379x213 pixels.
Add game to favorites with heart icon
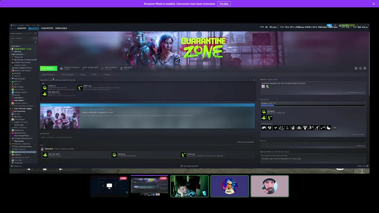click(365, 68)
